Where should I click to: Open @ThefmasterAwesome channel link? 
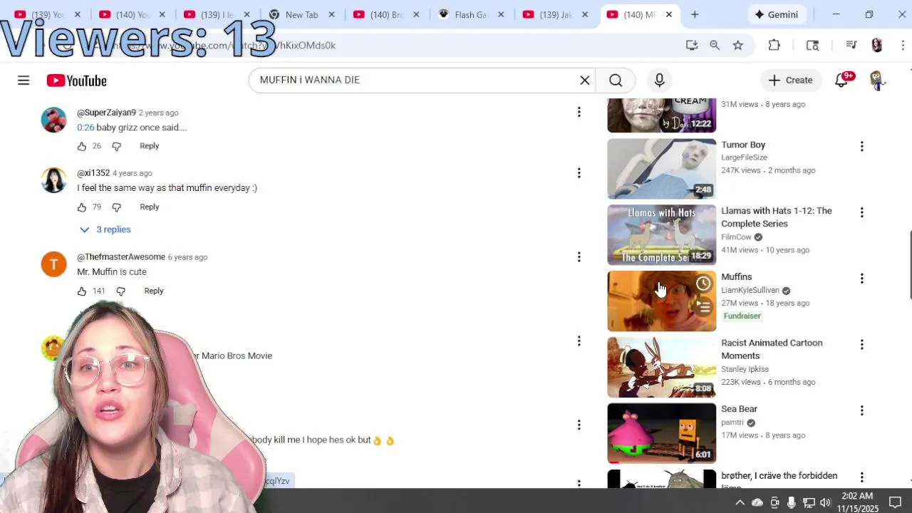tap(121, 257)
